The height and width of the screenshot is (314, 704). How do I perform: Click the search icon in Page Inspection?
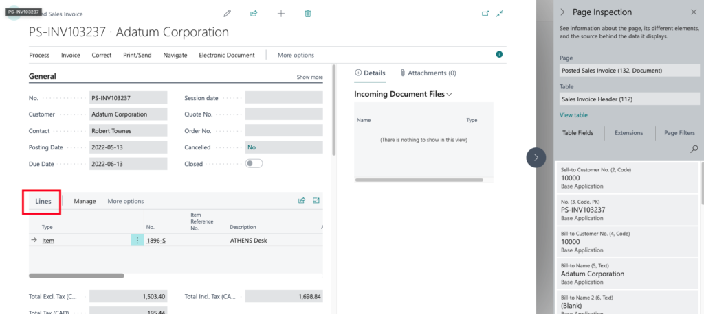(x=694, y=149)
